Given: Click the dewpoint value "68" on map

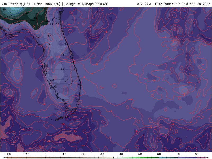Looking at the screenshot, I should pyautogui.click(x=35, y=18).
